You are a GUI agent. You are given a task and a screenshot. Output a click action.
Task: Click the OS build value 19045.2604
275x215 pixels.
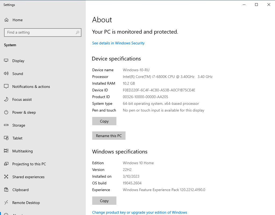(x=132, y=183)
